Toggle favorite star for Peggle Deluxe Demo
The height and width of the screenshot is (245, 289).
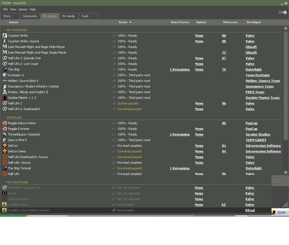click(114, 123)
